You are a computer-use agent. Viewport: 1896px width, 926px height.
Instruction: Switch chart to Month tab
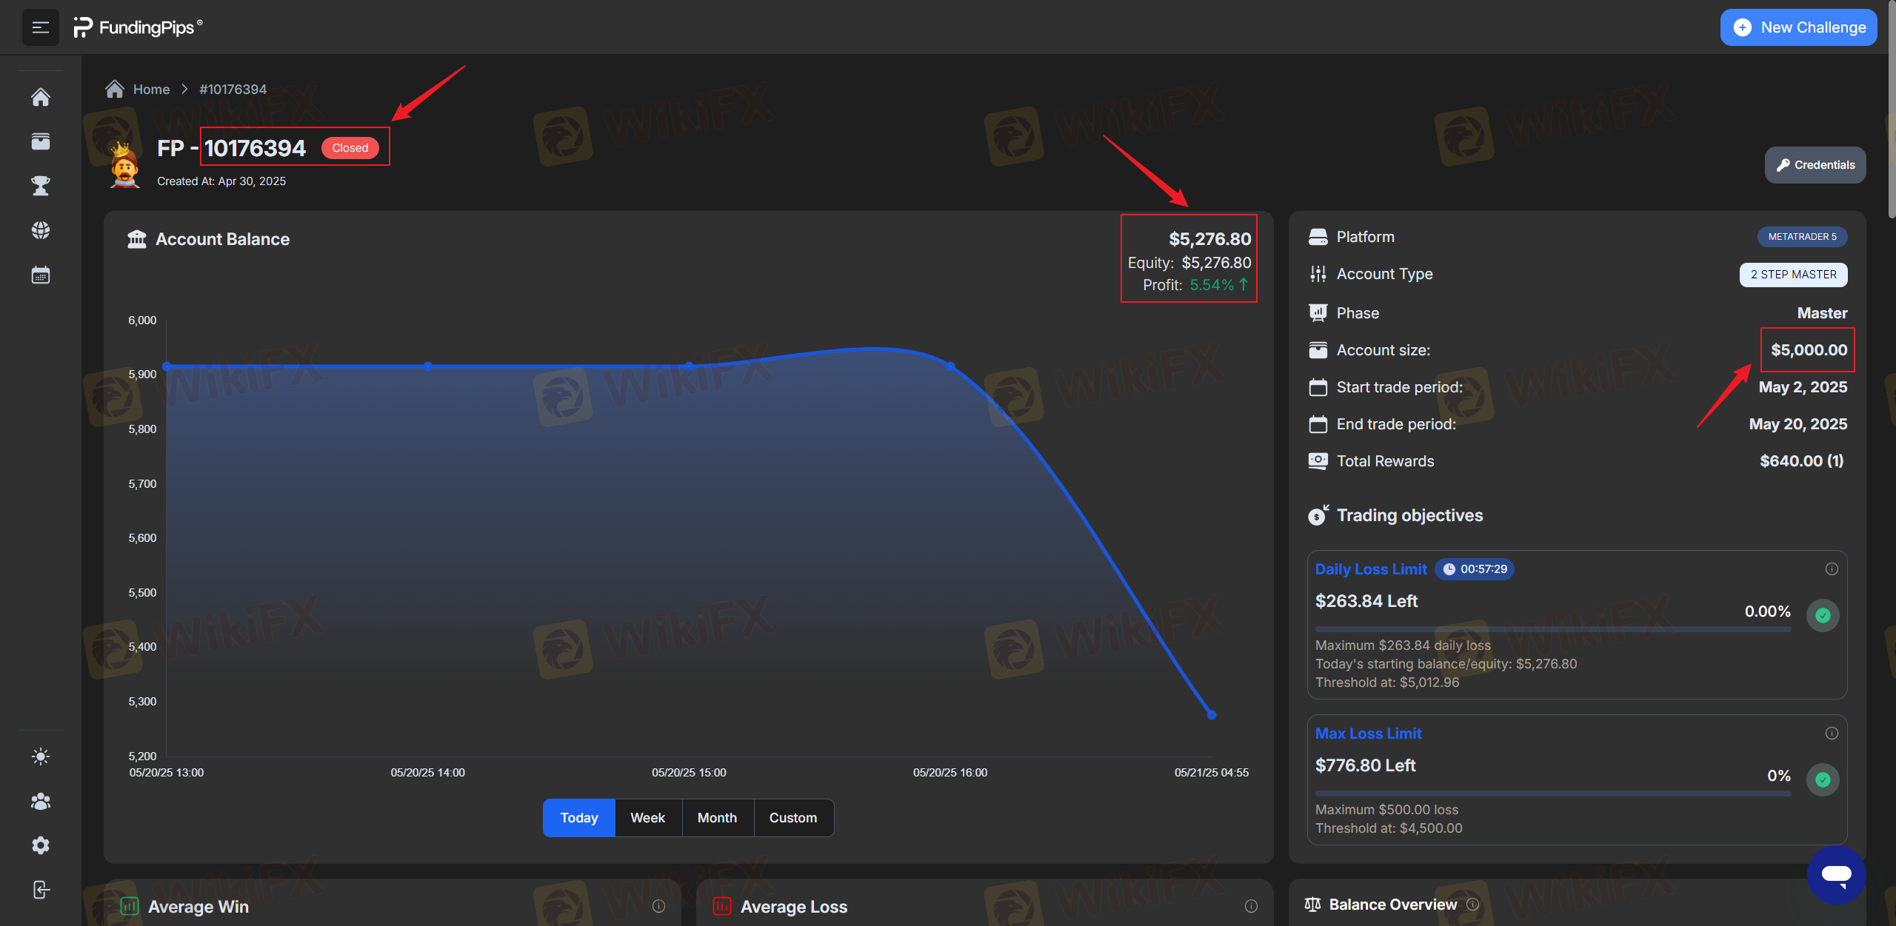[x=717, y=818]
